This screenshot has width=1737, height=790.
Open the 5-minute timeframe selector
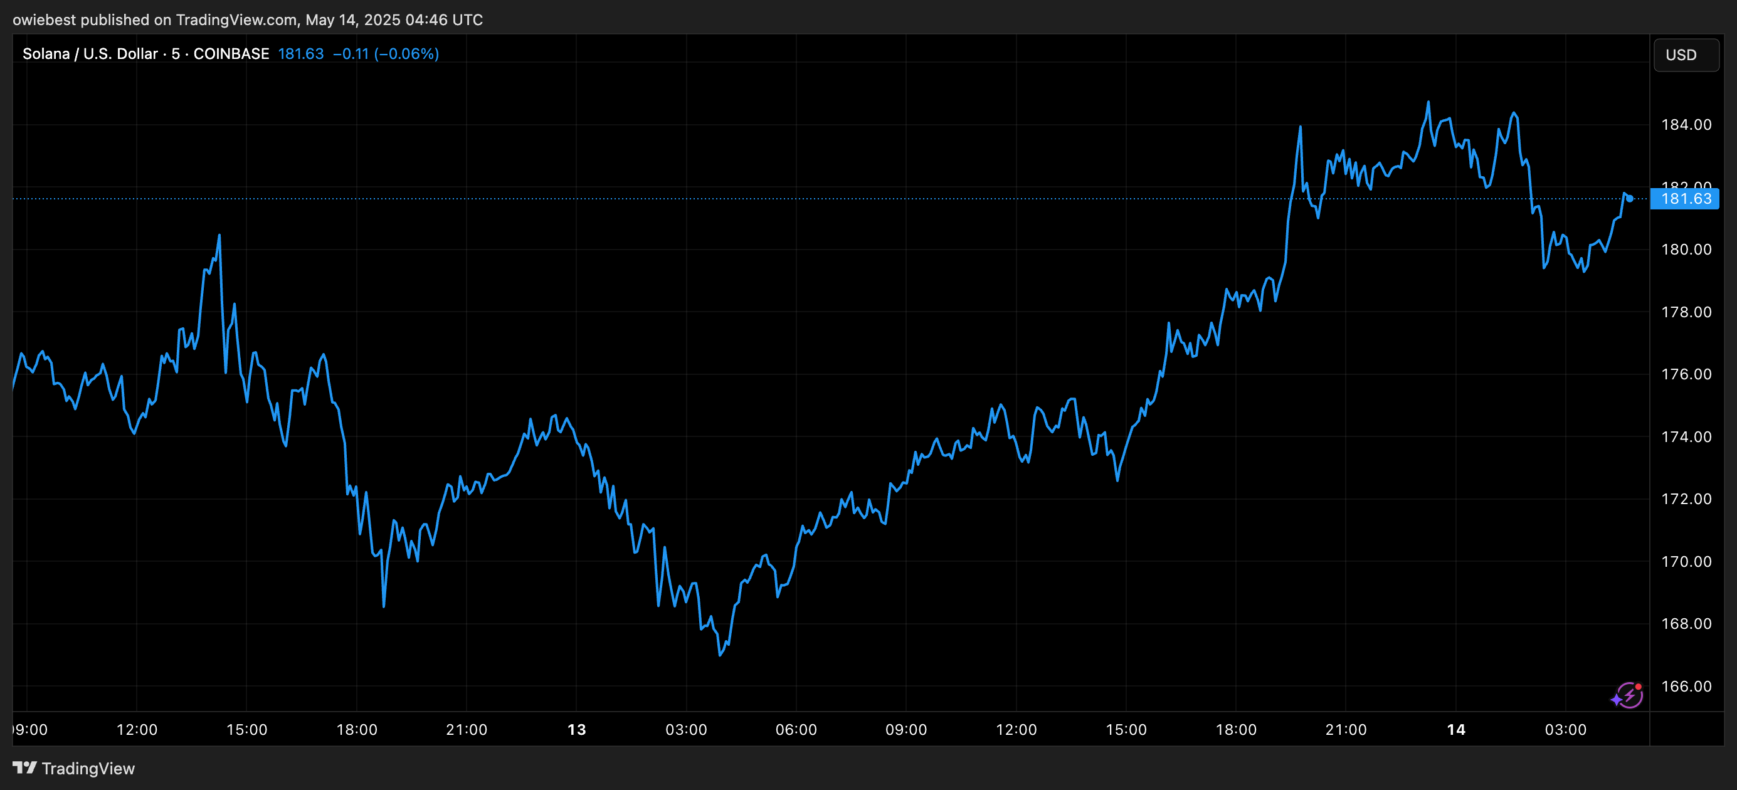point(175,53)
